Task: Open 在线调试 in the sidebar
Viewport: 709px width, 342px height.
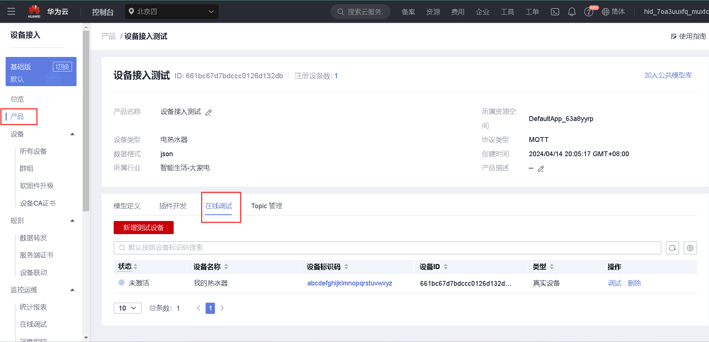Action: [x=33, y=324]
